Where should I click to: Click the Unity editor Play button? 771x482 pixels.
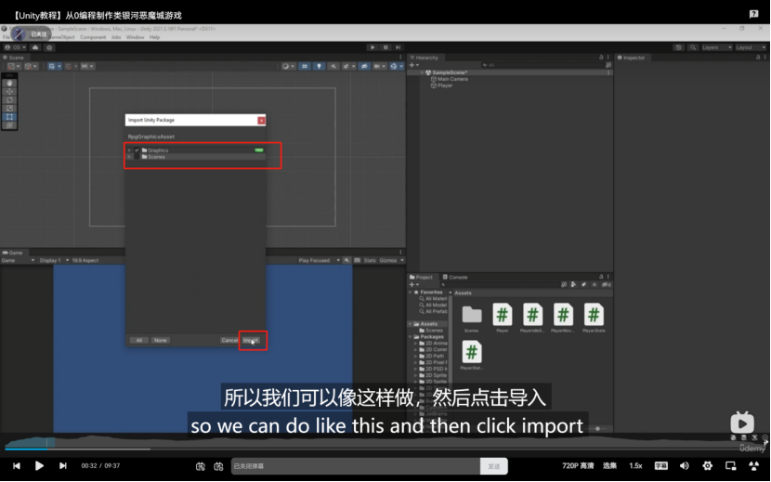[x=372, y=47]
